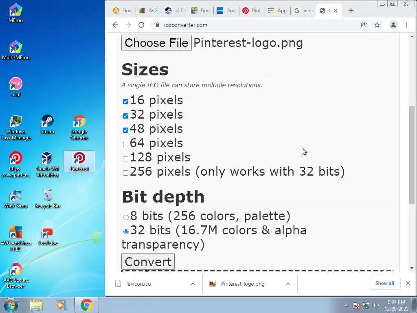Screen dimensions: 417x313
Task: Reload the icoconverter page
Action: [141, 25]
